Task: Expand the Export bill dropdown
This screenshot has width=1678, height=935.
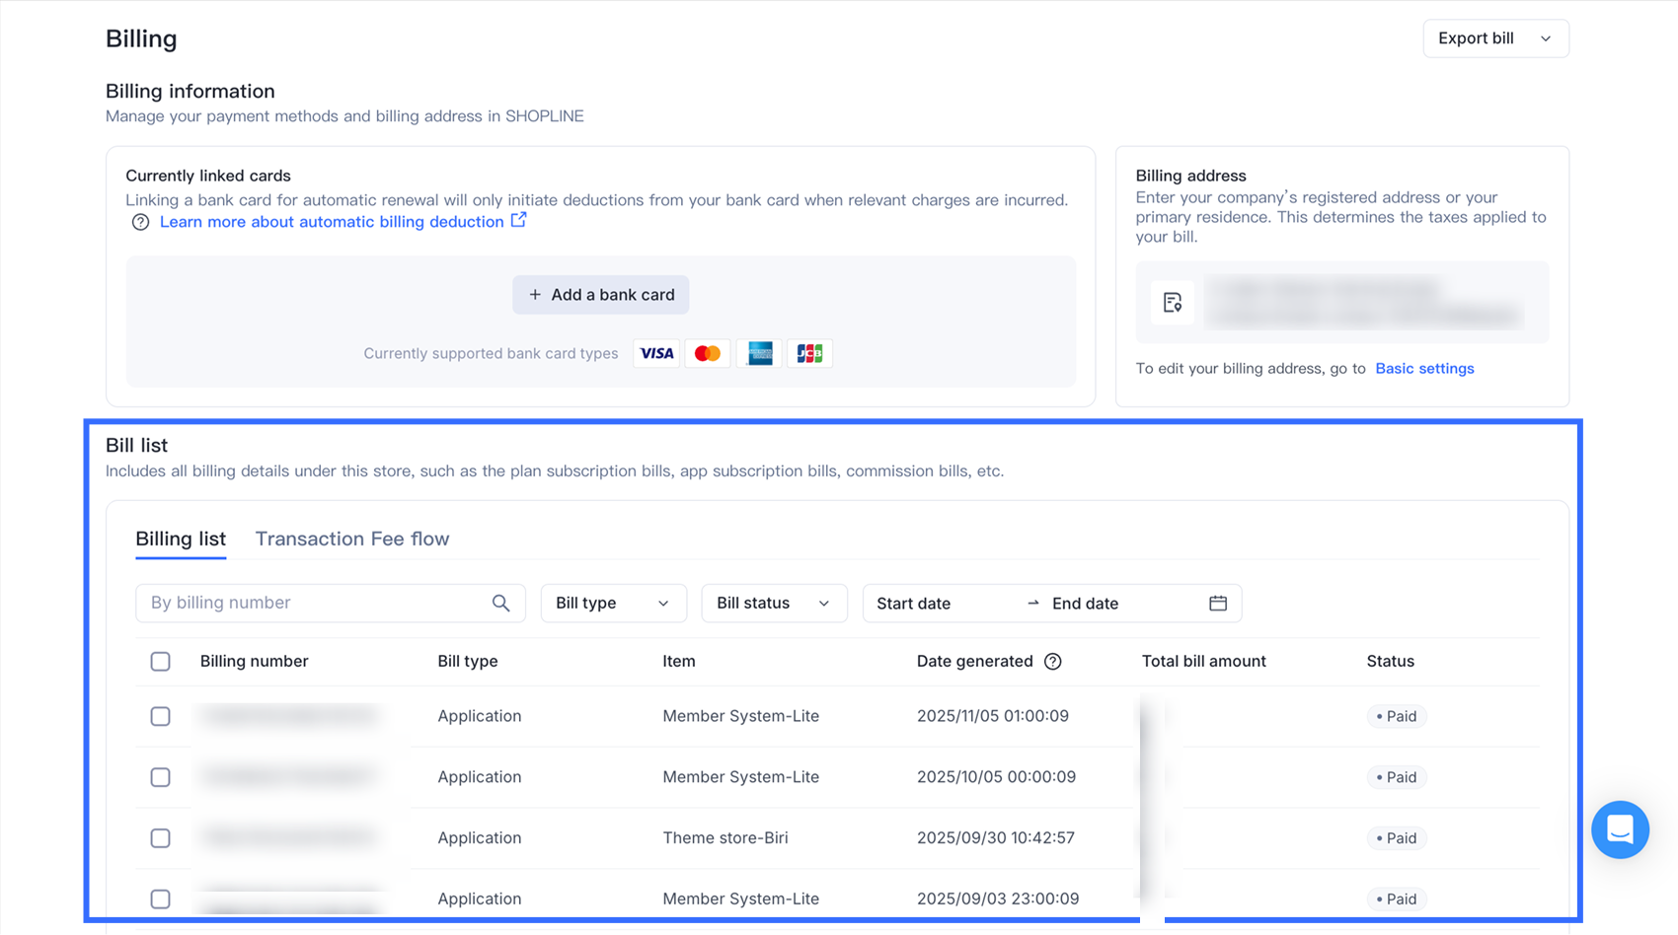Action: click(x=1494, y=38)
